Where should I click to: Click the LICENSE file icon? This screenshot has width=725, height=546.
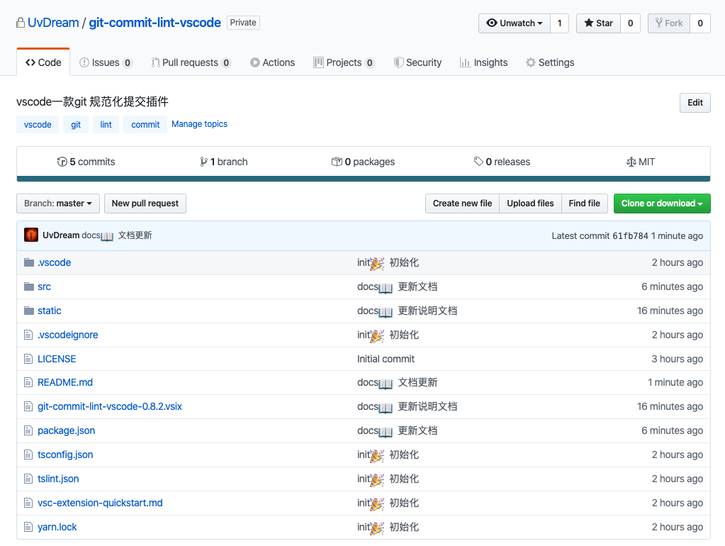[28, 359]
